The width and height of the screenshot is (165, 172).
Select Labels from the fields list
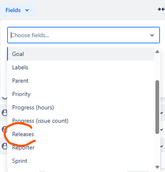click(81, 67)
